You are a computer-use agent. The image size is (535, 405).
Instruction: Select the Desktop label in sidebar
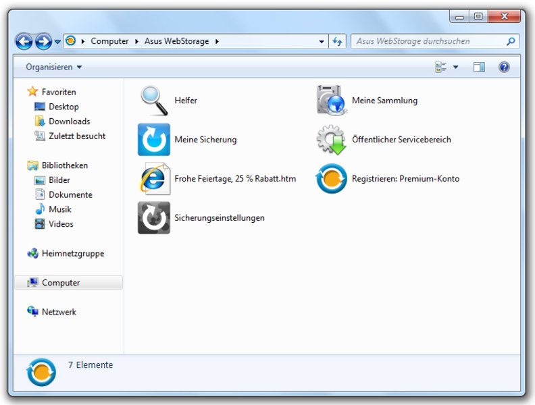click(63, 107)
